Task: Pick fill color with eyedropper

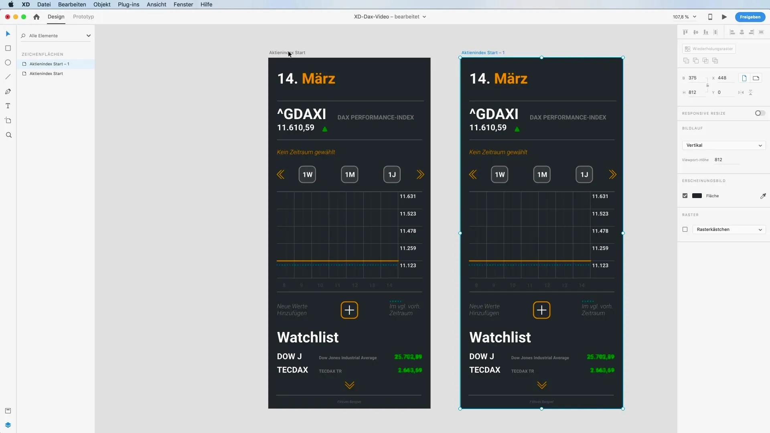Action: (x=763, y=196)
